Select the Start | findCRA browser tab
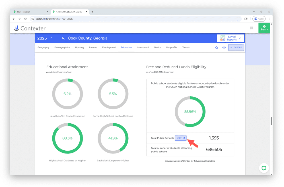This screenshot has height=187, width=284. [x=30, y=12]
